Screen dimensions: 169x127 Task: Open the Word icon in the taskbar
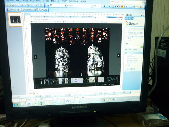click(29, 104)
